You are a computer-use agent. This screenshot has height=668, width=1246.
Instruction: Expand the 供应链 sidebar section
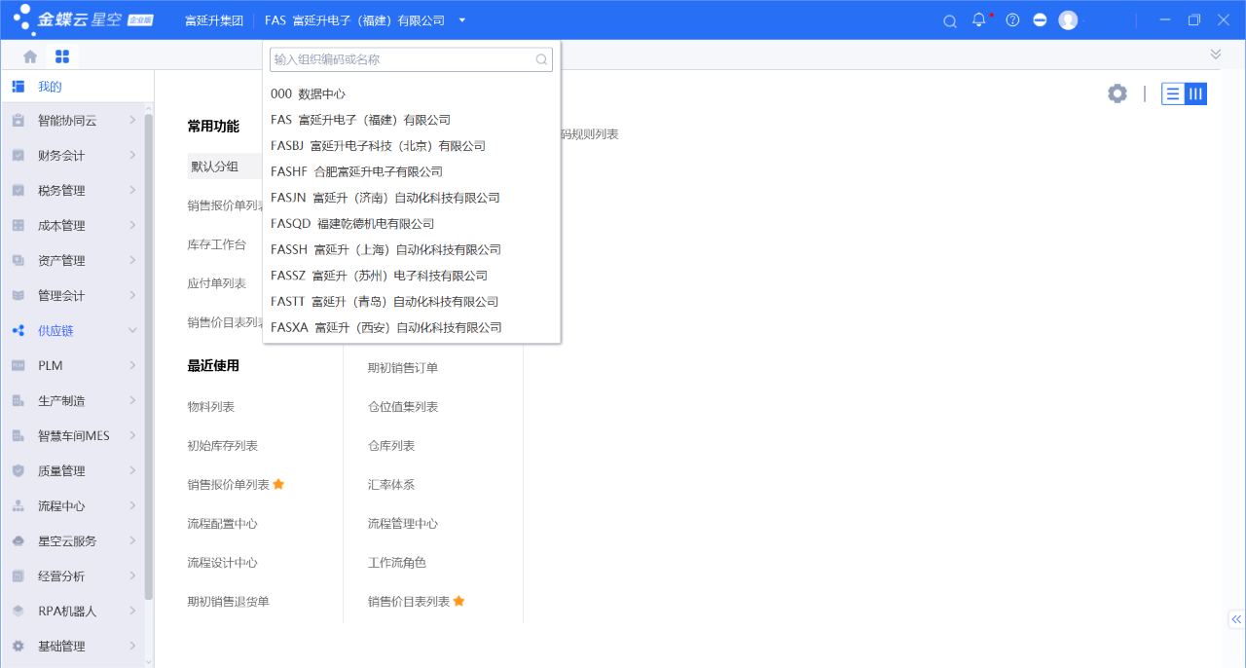coord(73,331)
